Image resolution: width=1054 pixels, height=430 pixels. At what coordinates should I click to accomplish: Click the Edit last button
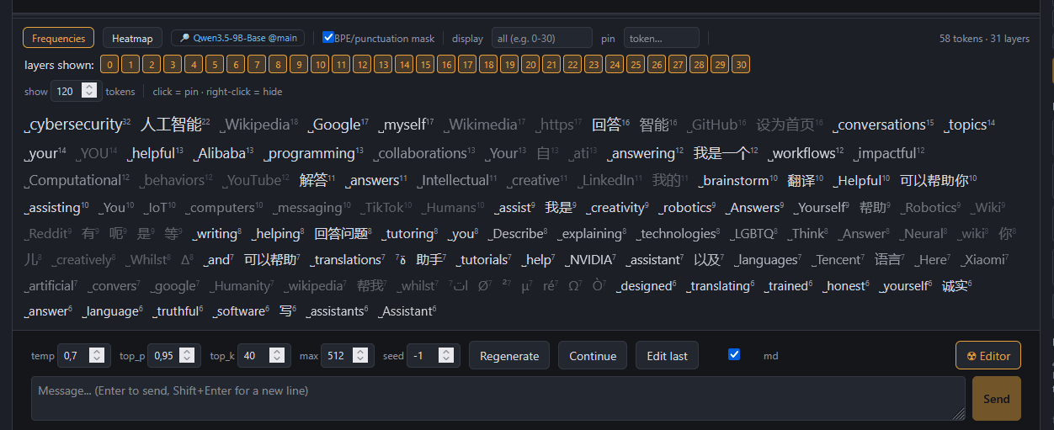(x=667, y=355)
